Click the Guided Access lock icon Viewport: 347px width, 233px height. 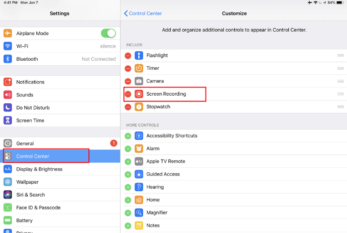tap(139, 174)
